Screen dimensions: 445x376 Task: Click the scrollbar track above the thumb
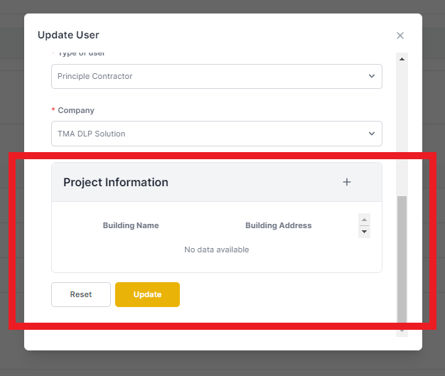pyautogui.click(x=402, y=131)
